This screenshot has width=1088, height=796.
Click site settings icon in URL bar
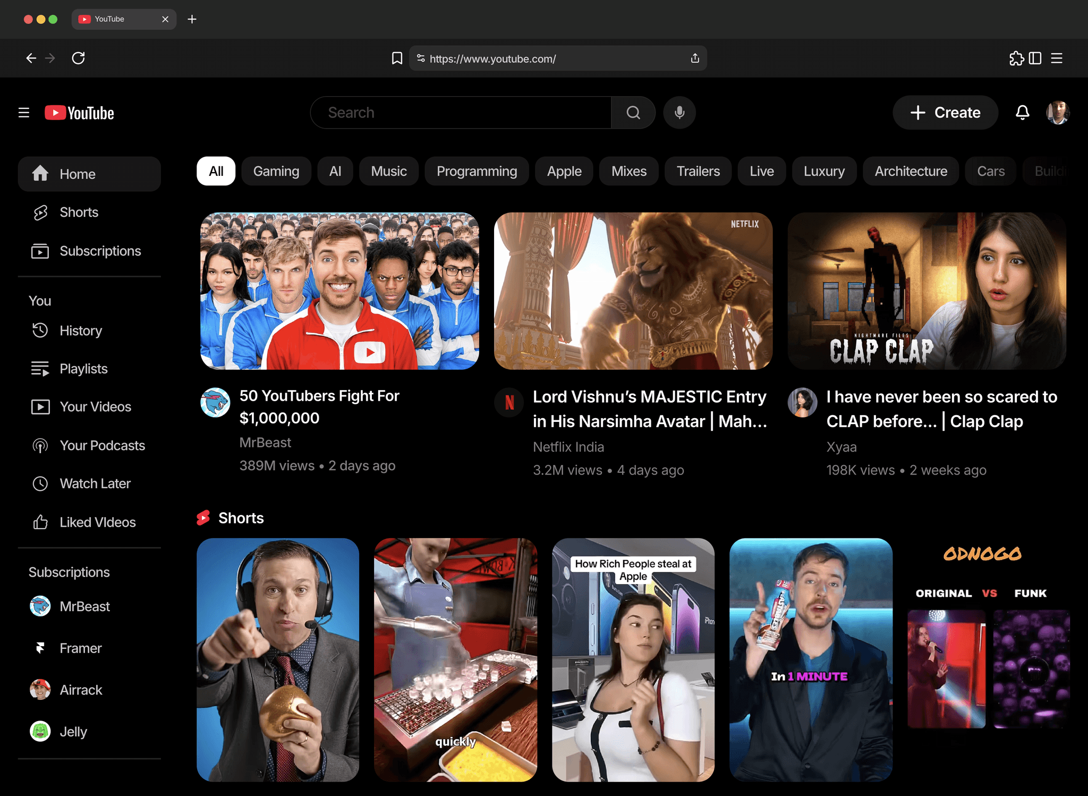click(421, 58)
